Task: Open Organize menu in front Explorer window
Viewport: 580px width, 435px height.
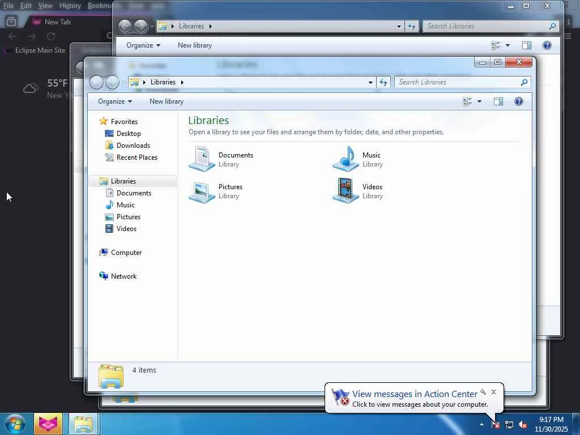Action: pos(114,101)
